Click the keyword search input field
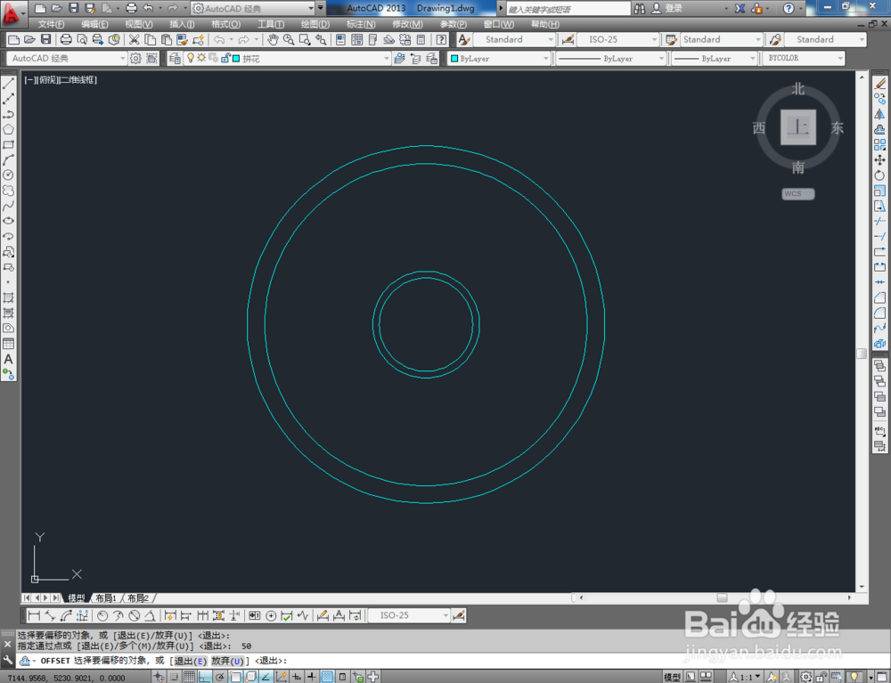Image resolution: width=891 pixels, height=683 pixels. point(568,9)
